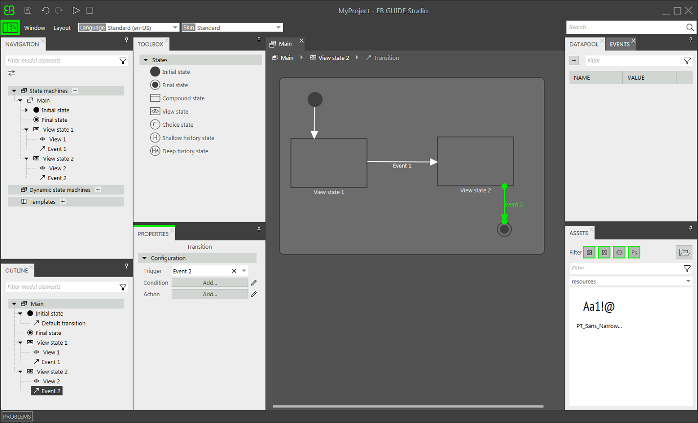
Task: Edit Condition with pencil icon
Action: [x=254, y=282]
